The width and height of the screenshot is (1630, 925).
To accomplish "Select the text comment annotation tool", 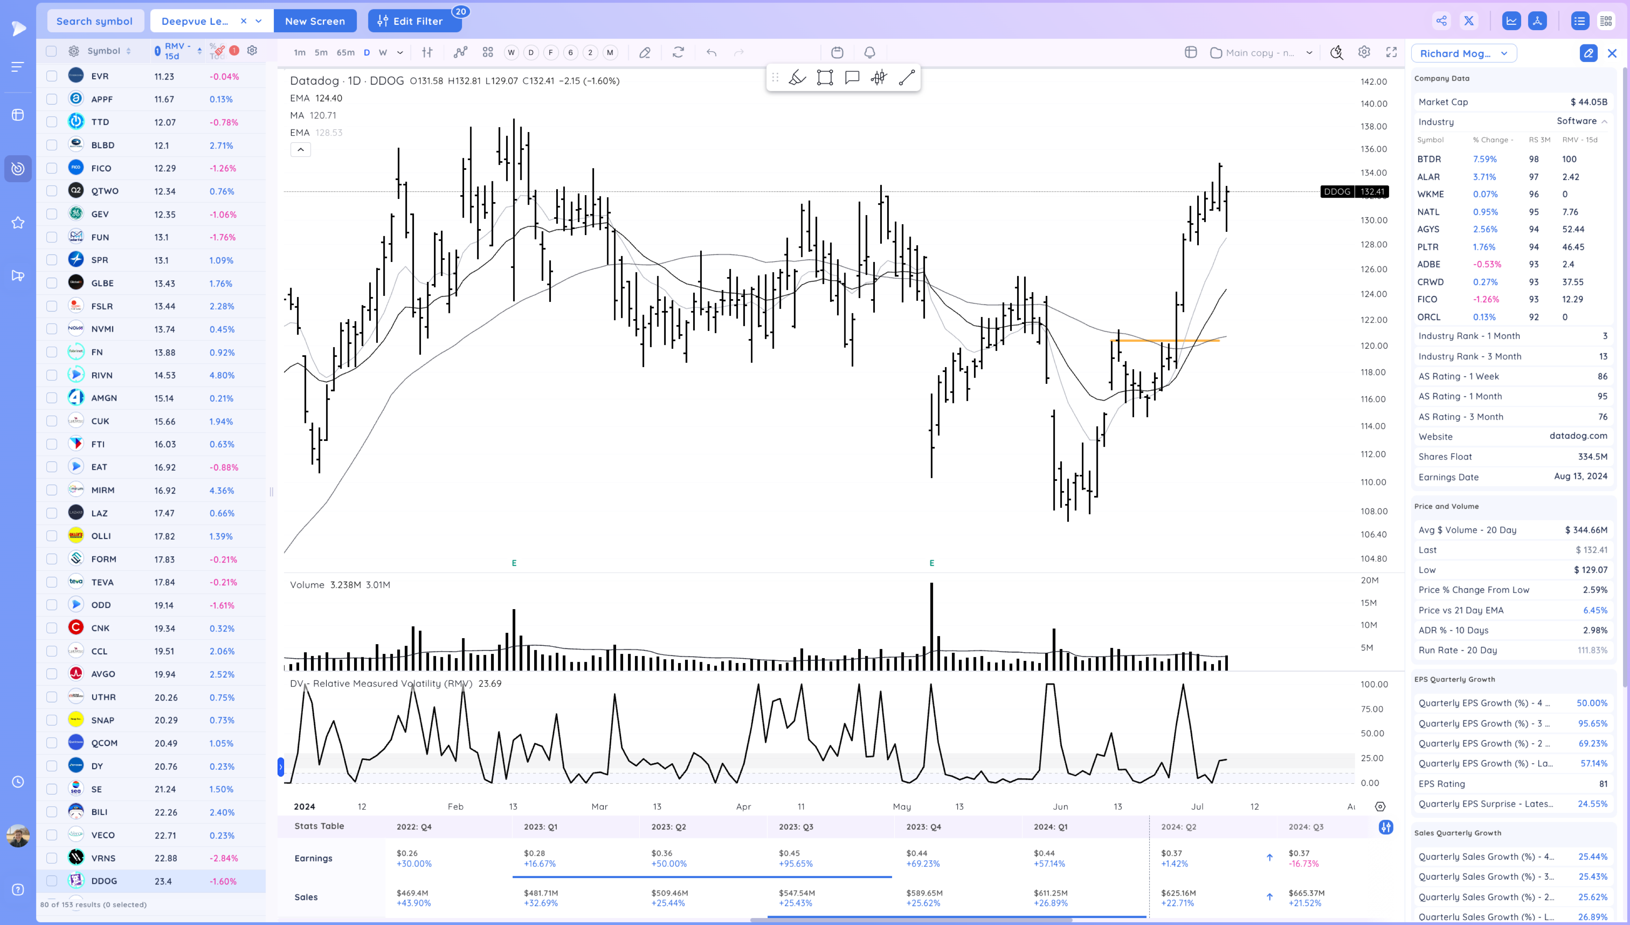I will coord(852,78).
